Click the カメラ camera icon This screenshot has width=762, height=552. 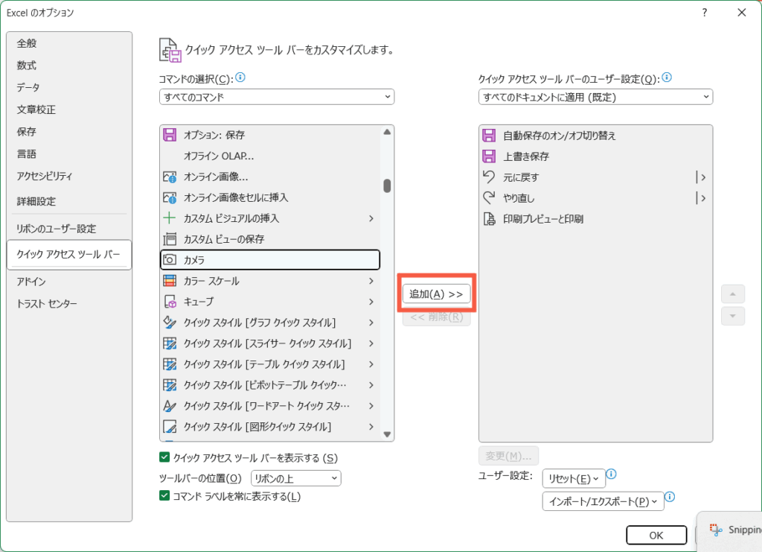click(170, 260)
